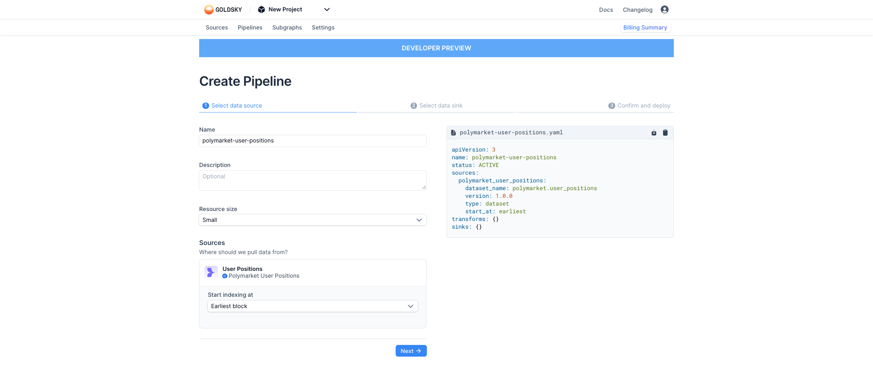Click the Polymarket badge icon
This screenshot has width=873, height=373.
tap(225, 276)
